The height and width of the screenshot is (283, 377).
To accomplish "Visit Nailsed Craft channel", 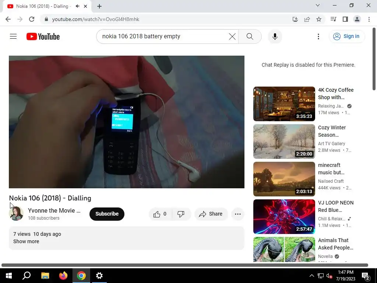I will click(331, 181).
